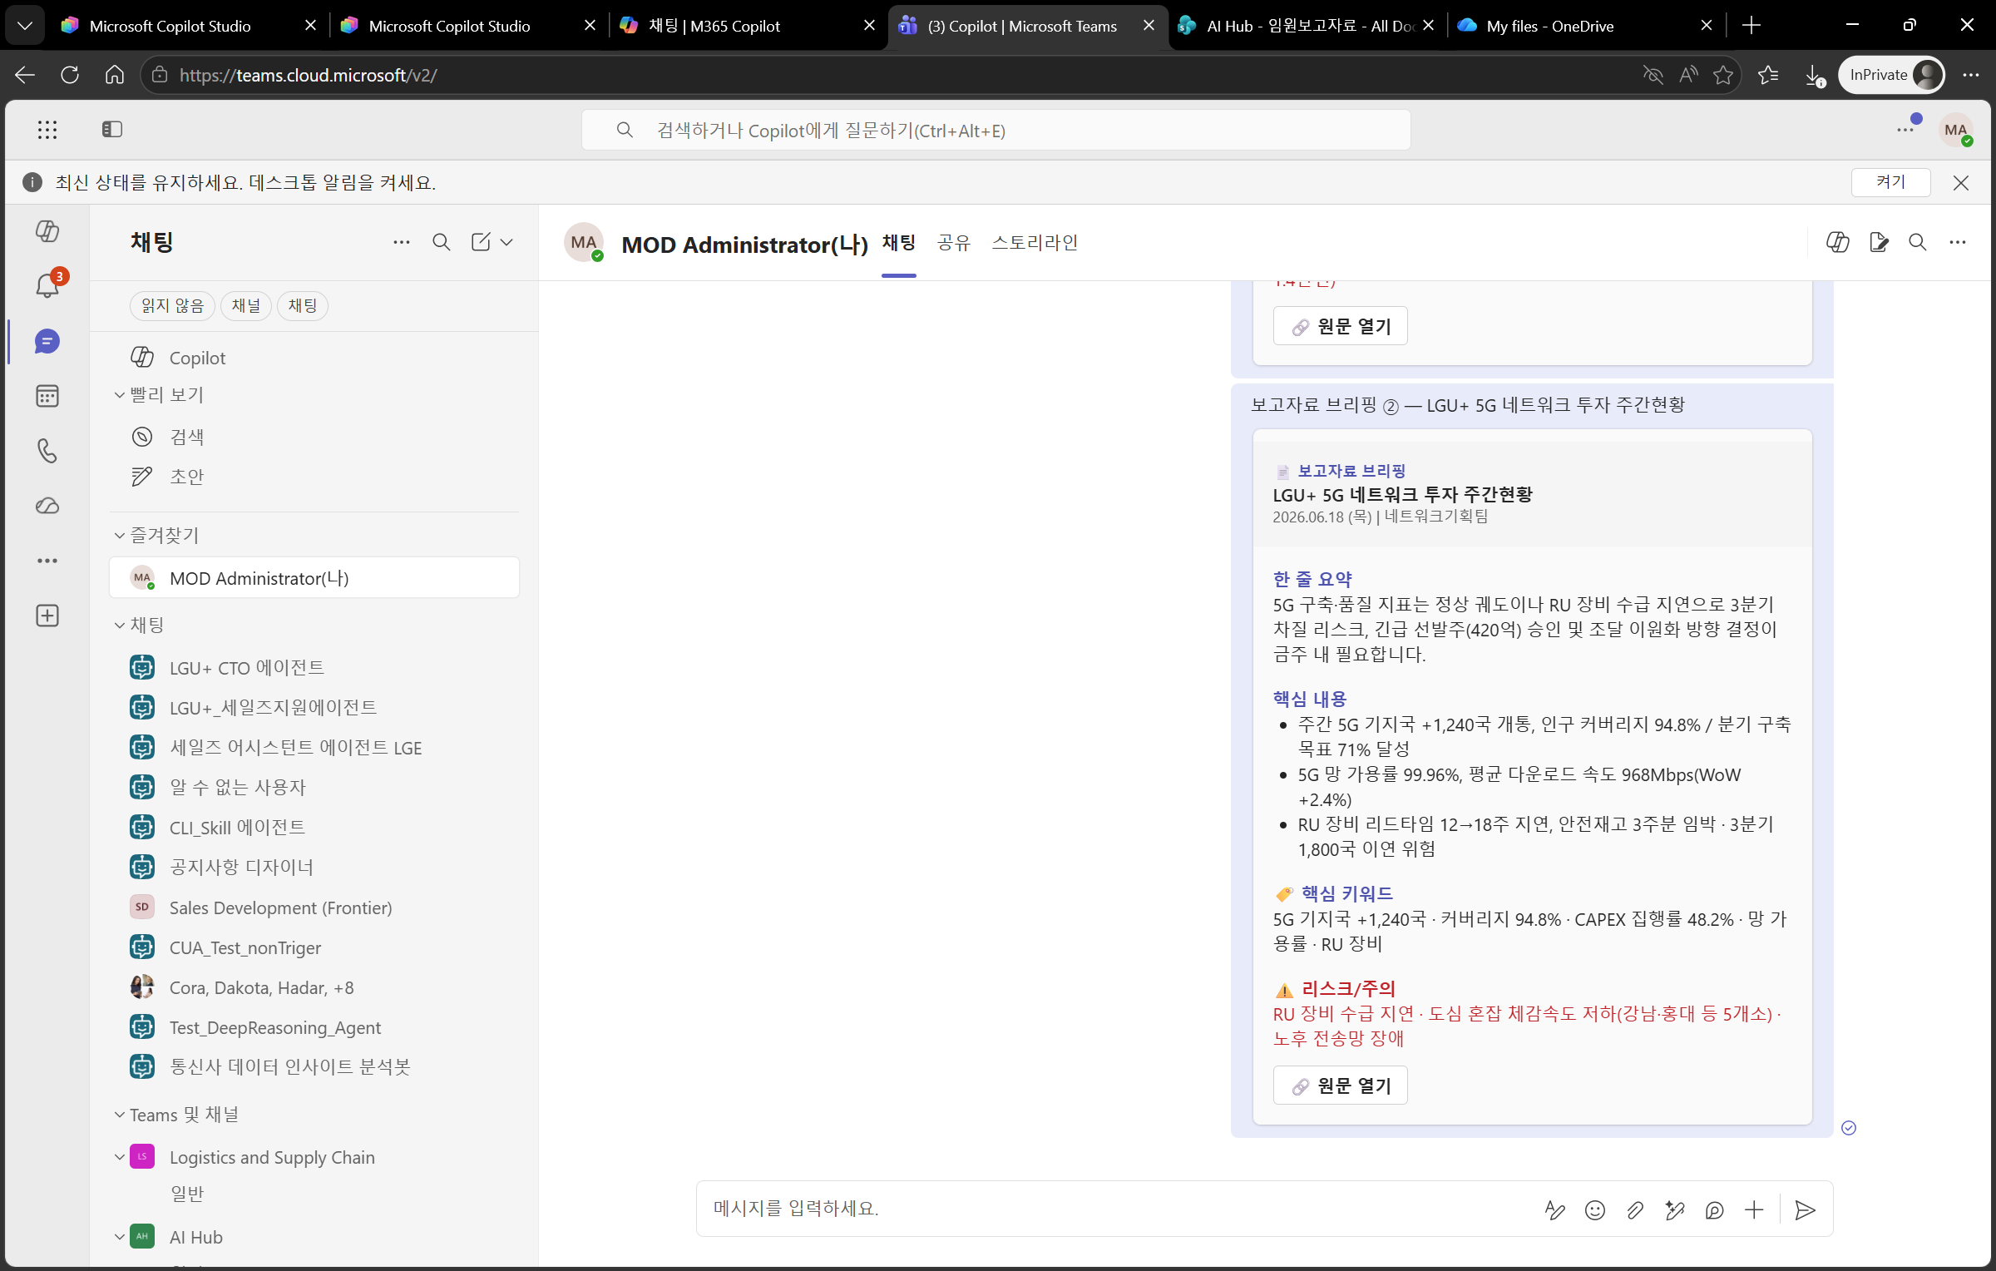The height and width of the screenshot is (1271, 1996).
Task: Open the 통신사 데이터 인사이트 분석봇 chat
Action: pos(314,1067)
